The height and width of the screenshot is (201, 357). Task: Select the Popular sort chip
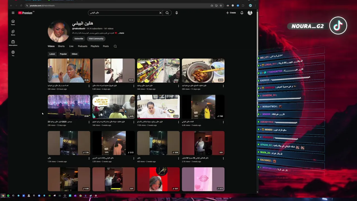pos(63,54)
